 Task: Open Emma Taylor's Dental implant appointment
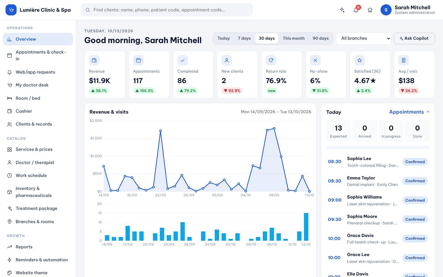tap(378, 181)
